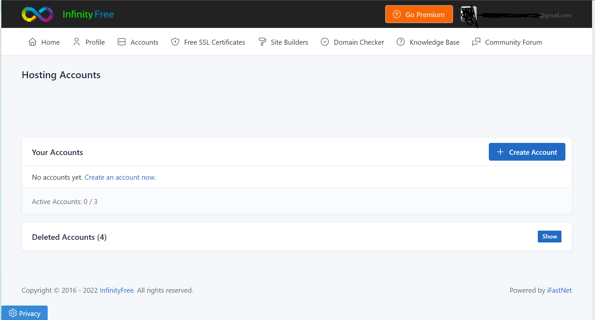Click the 'Your Accounts' heading
Viewport: 595px width, 320px height.
click(x=58, y=152)
